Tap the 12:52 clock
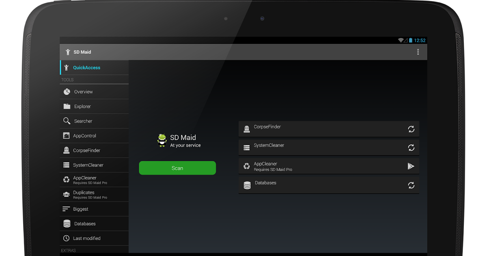487x256 pixels. [x=420, y=40]
